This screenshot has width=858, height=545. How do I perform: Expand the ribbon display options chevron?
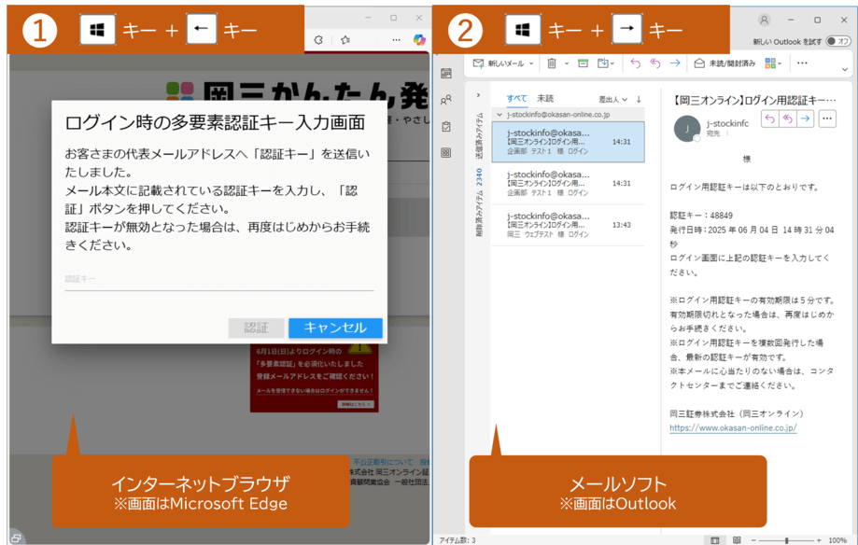click(845, 69)
